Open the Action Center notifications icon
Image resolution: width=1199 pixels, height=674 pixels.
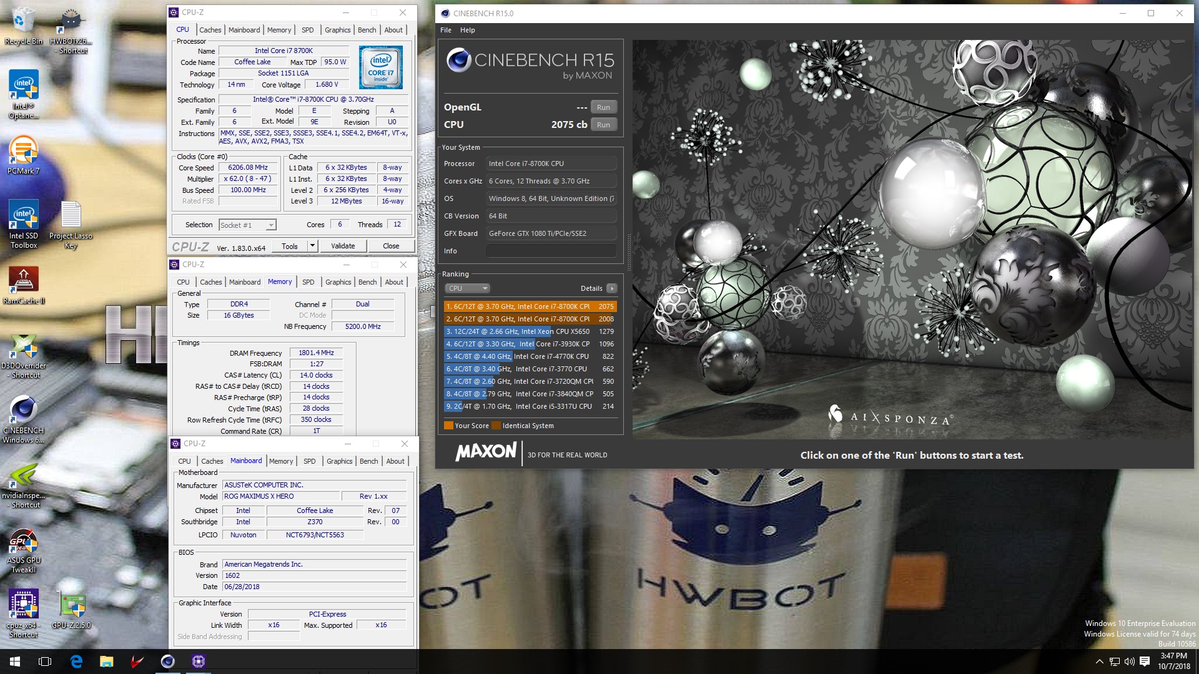coord(1145,662)
